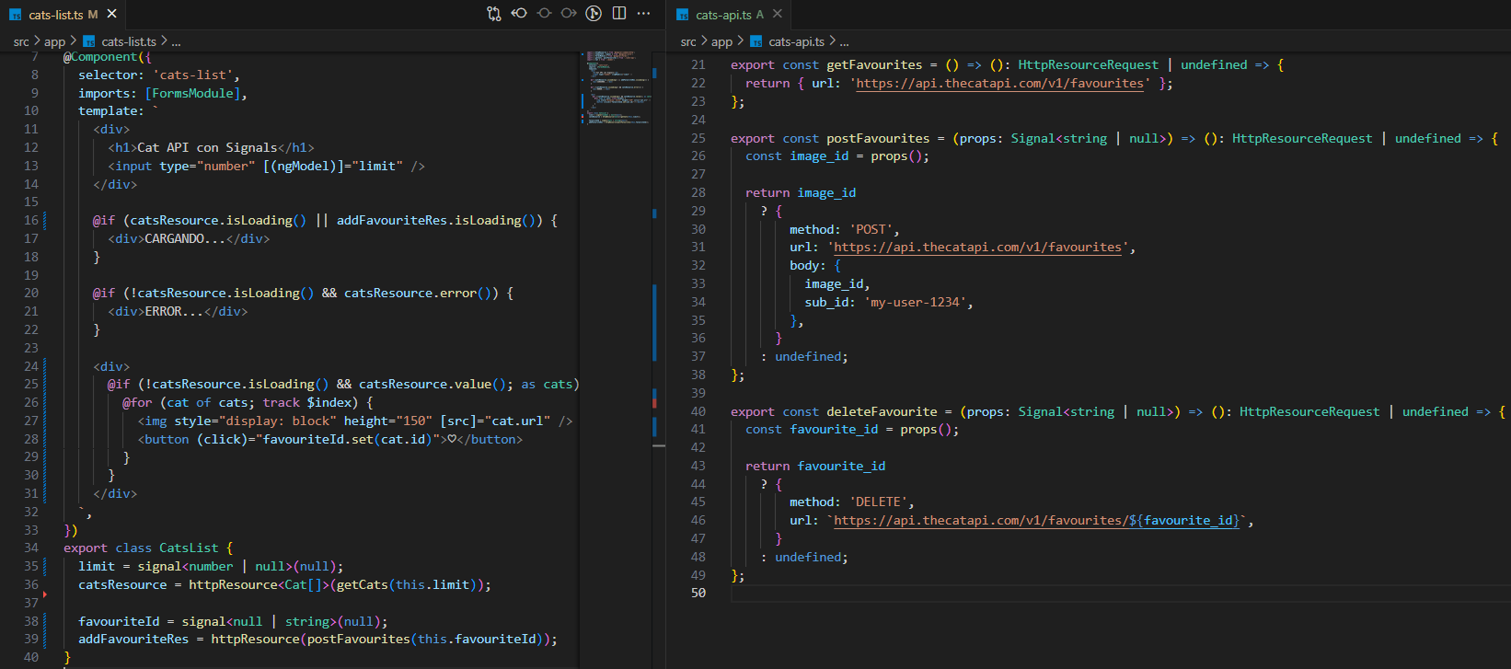
Task: Click the circular git branch icon
Action: coord(594,14)
